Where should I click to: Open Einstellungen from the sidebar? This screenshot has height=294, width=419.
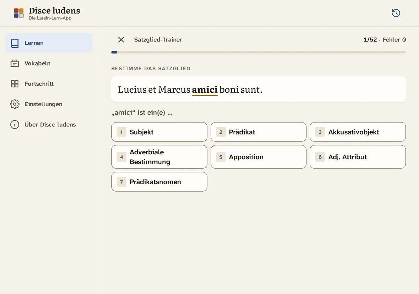[x=49, y=104]
